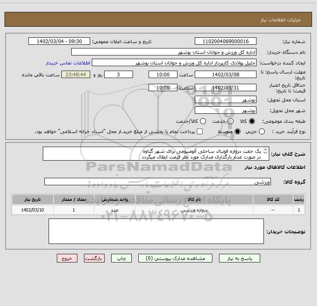The height and width of the screenshot is (306, 317).
Task: Choose the جزیی purchase type radio
Action: pos(262,131)
